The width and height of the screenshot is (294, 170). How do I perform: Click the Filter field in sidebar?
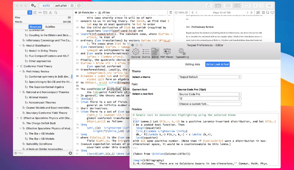click(41, 153)
